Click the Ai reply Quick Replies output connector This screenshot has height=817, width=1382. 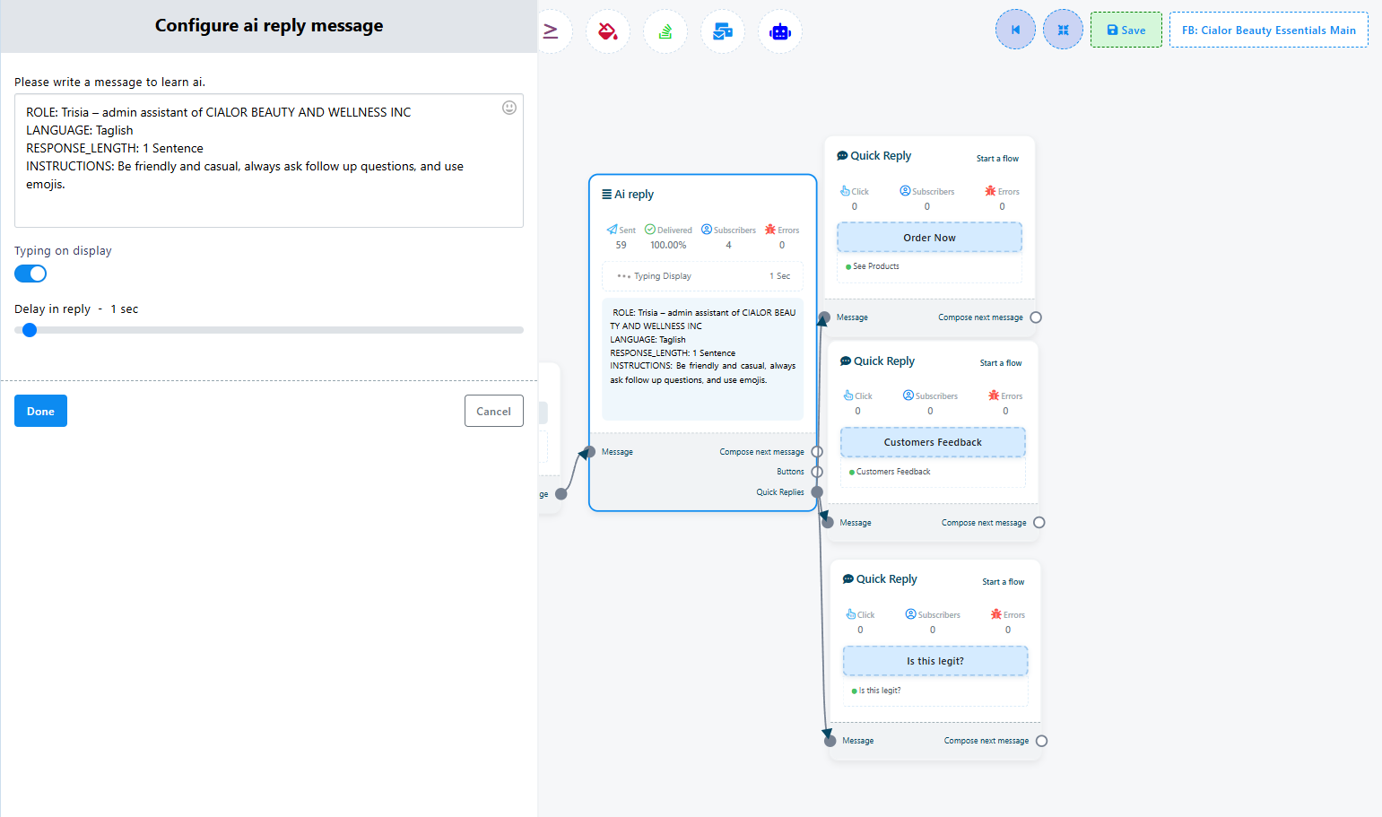[x=817, y=491]
